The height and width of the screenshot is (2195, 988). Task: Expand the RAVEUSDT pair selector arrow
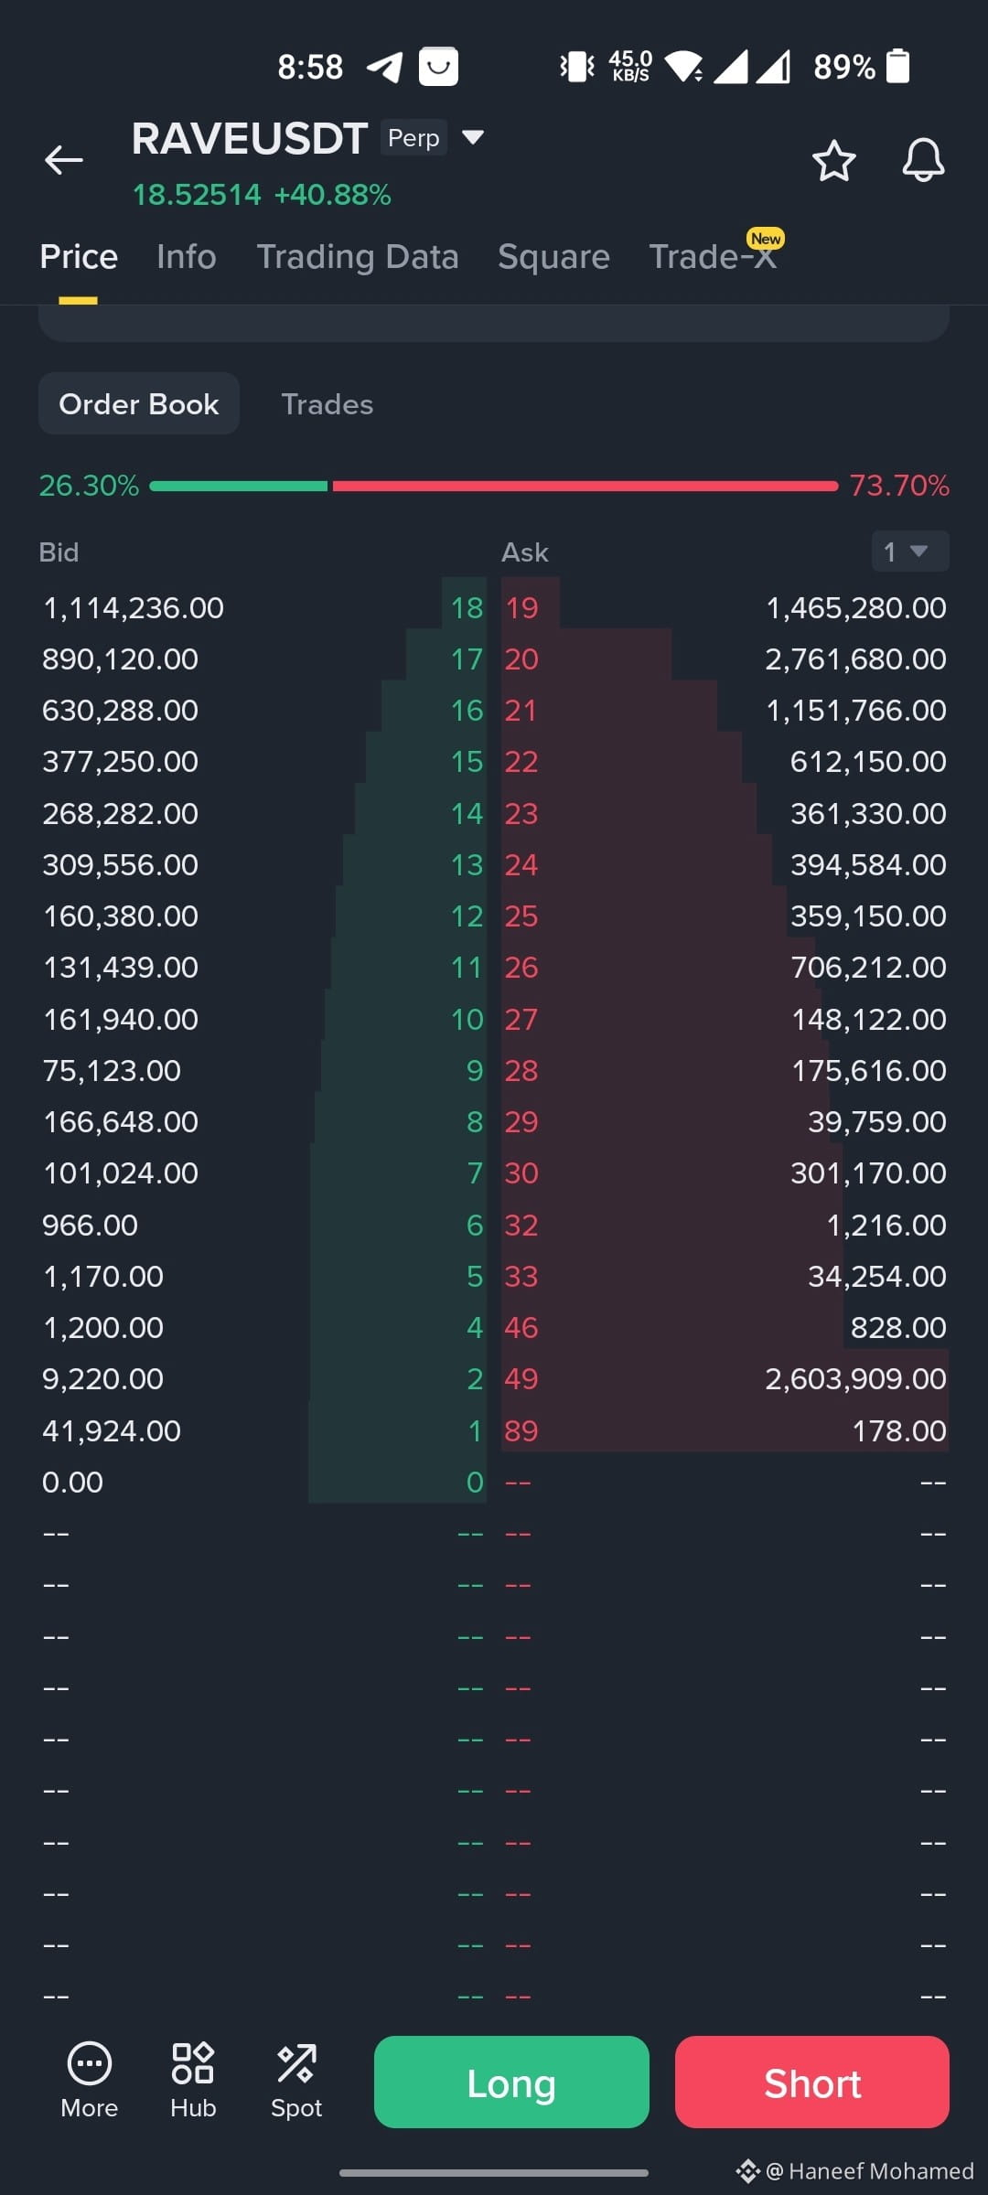(x=473, y=137)
